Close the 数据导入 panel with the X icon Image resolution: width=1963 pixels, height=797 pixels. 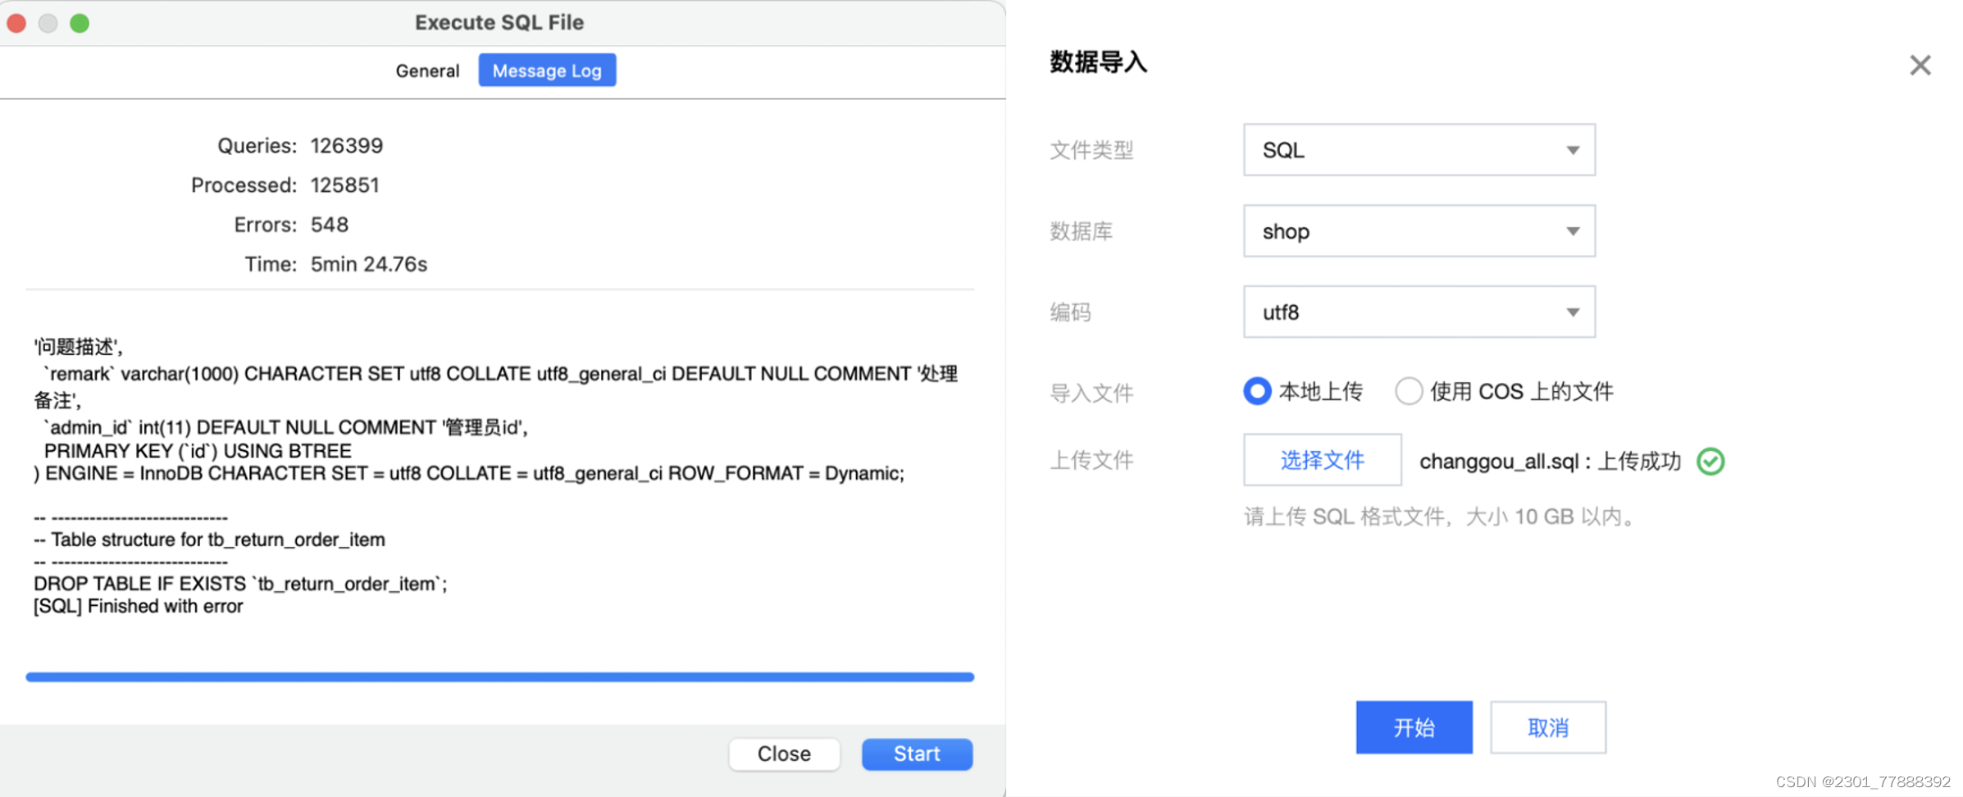[x=1920, y=65]
